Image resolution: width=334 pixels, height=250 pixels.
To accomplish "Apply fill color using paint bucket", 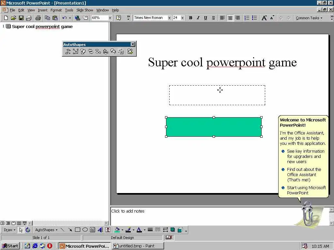I will [117, 230].
